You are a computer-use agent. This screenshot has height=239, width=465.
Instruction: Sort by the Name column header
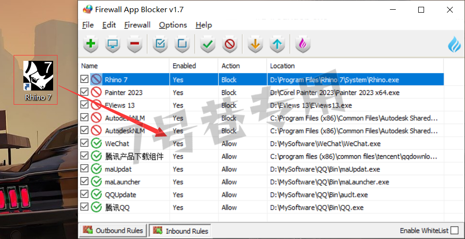click(124, 66)
